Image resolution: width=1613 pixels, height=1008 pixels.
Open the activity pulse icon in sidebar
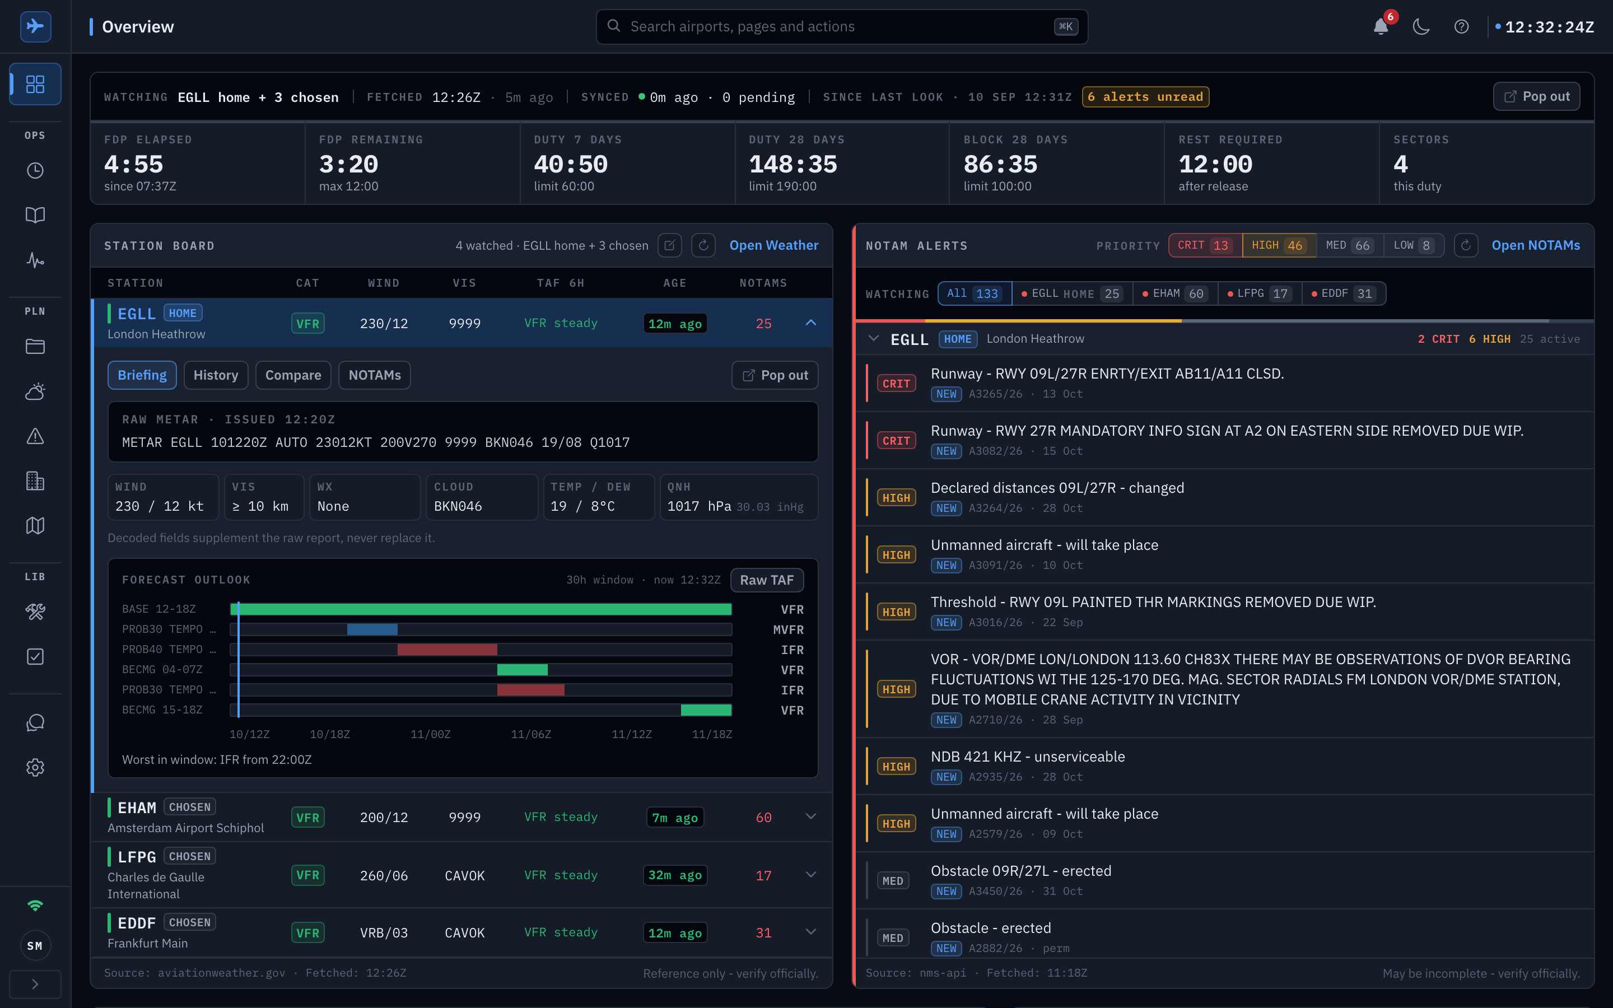click(x=35, y=259)
